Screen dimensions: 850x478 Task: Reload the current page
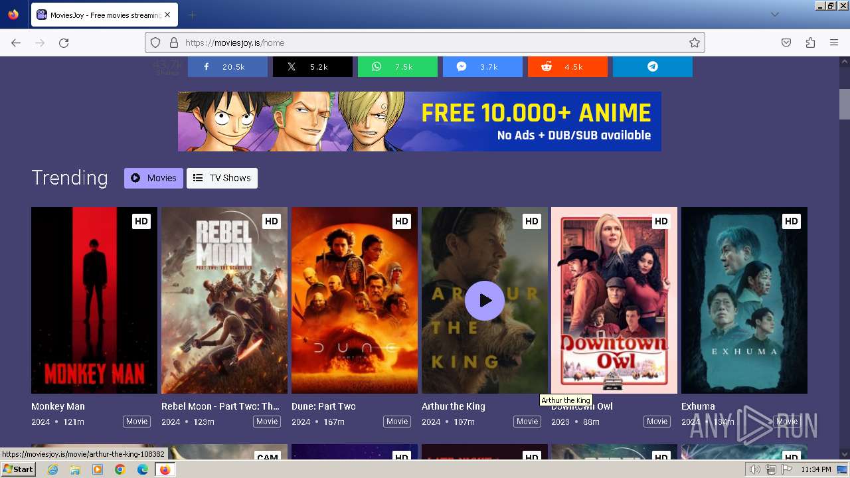point(64,42)
